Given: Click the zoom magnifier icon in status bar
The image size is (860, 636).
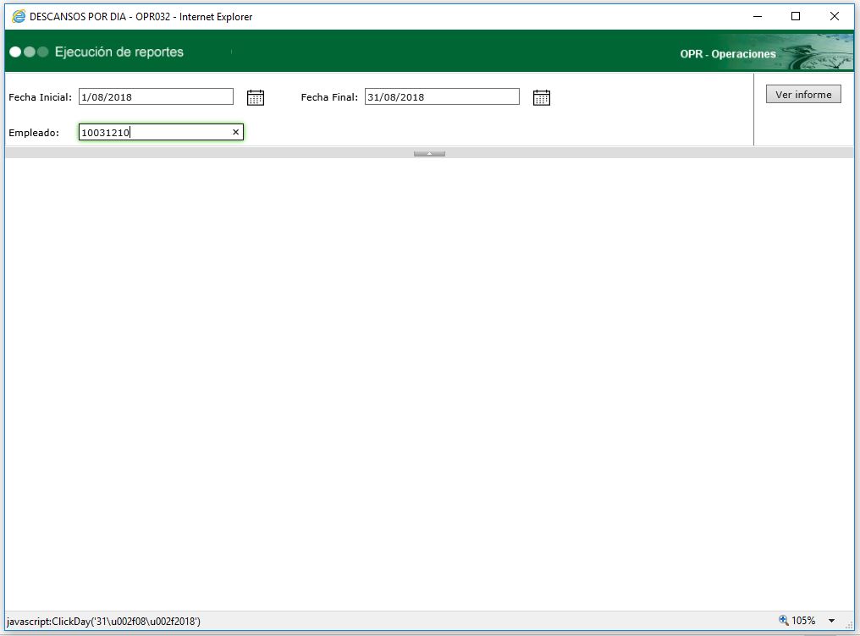Looking at the screenshot, I should pyautogui.click(x=784, y=620).
